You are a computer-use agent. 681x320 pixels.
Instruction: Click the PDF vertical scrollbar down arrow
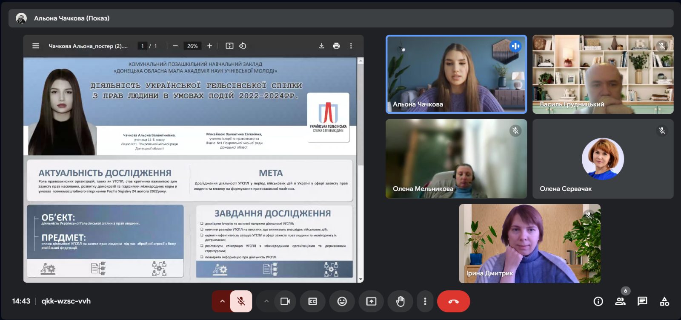[361, 279]
